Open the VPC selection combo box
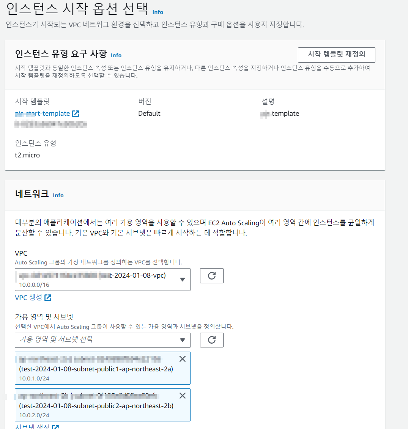 coord(103,279)
